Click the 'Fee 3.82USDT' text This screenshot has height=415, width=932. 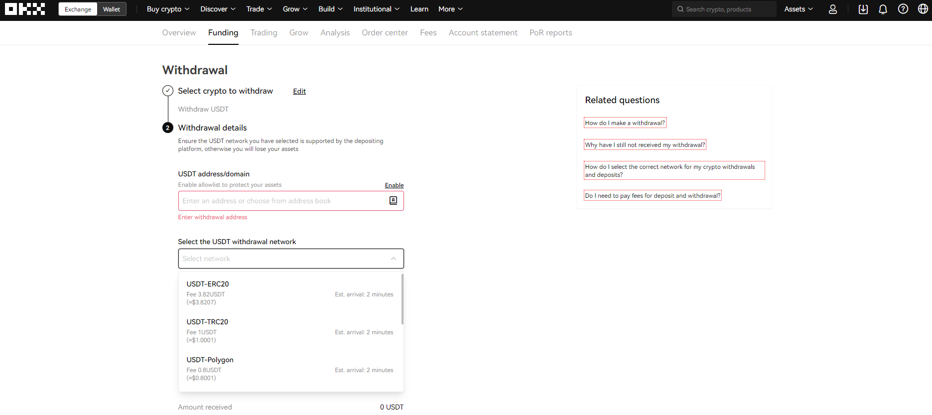[206, 294]
